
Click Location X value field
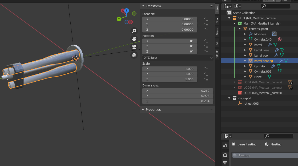170,19
